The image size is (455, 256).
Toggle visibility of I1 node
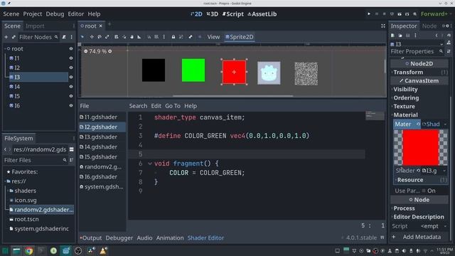[71, 58]
